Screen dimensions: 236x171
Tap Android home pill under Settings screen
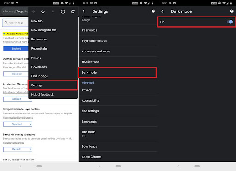tap(118, 166)
